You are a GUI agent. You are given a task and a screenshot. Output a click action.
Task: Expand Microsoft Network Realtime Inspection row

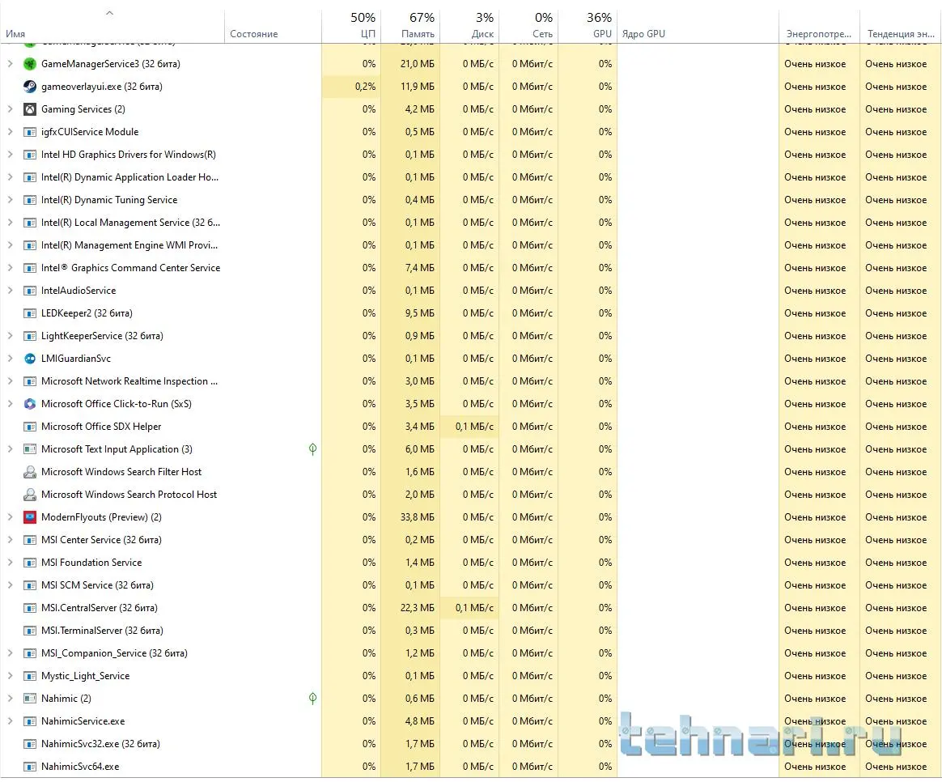pyautogui.click(x=10, y=381)
